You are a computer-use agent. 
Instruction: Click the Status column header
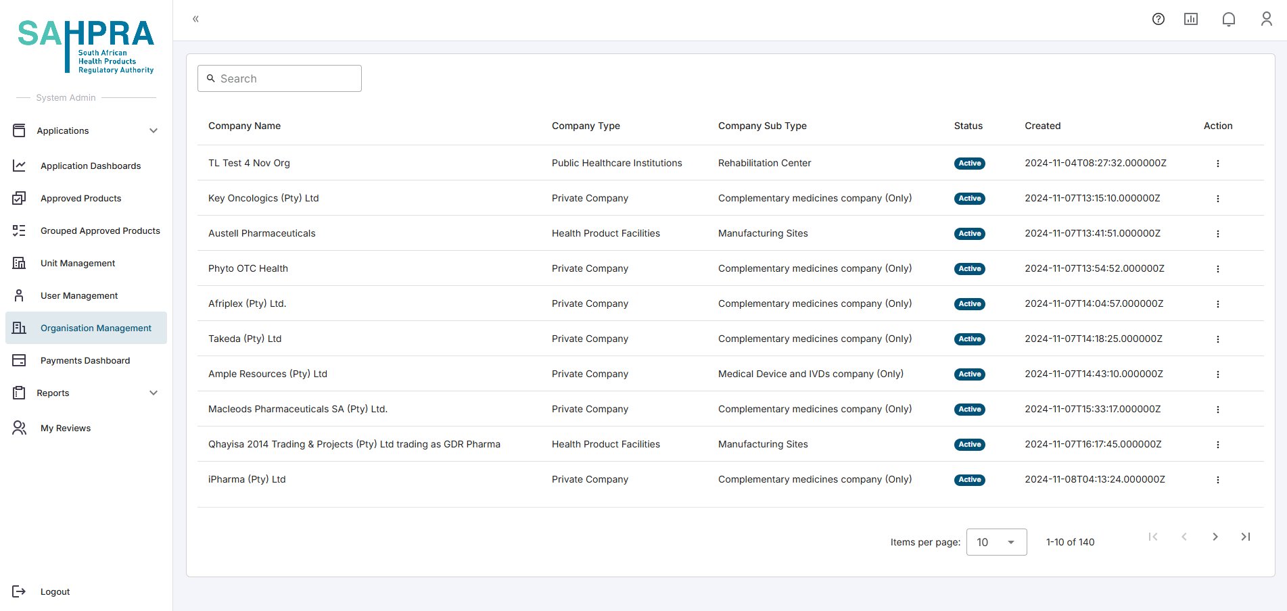(x=968, y=126)
